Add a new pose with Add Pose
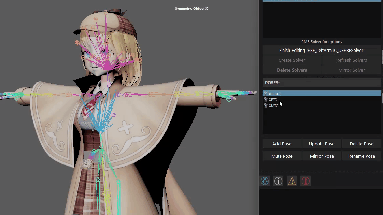Image resolution: width=383 pixels, height=215 pixels. [x=282, y=144]
